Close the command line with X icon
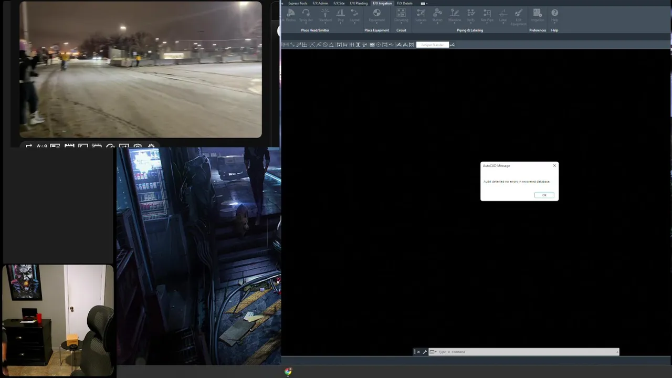 [x=418, y=352]
